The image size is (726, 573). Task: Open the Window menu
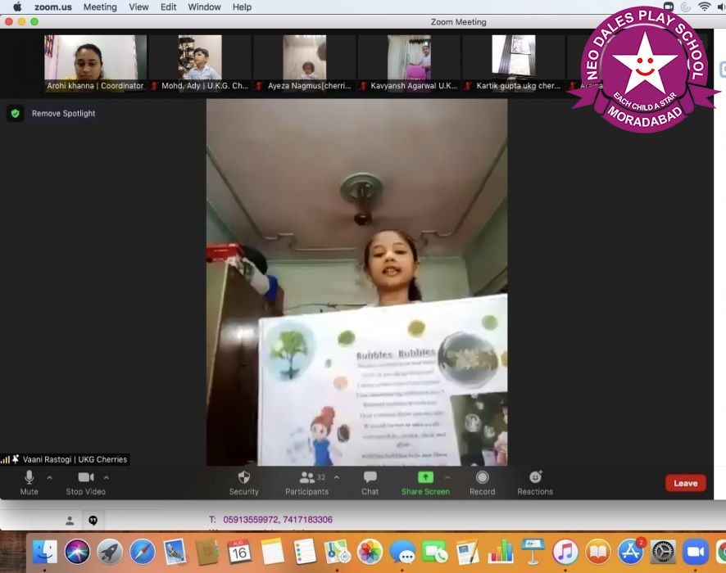click(204, 7)
